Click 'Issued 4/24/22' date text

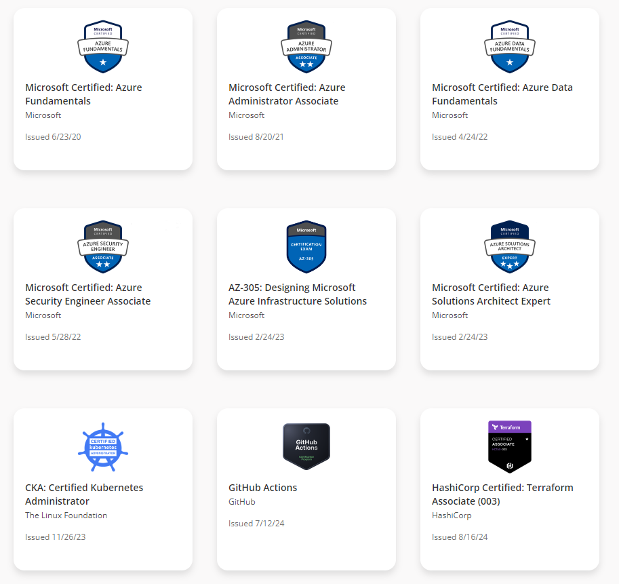point(460,136)
